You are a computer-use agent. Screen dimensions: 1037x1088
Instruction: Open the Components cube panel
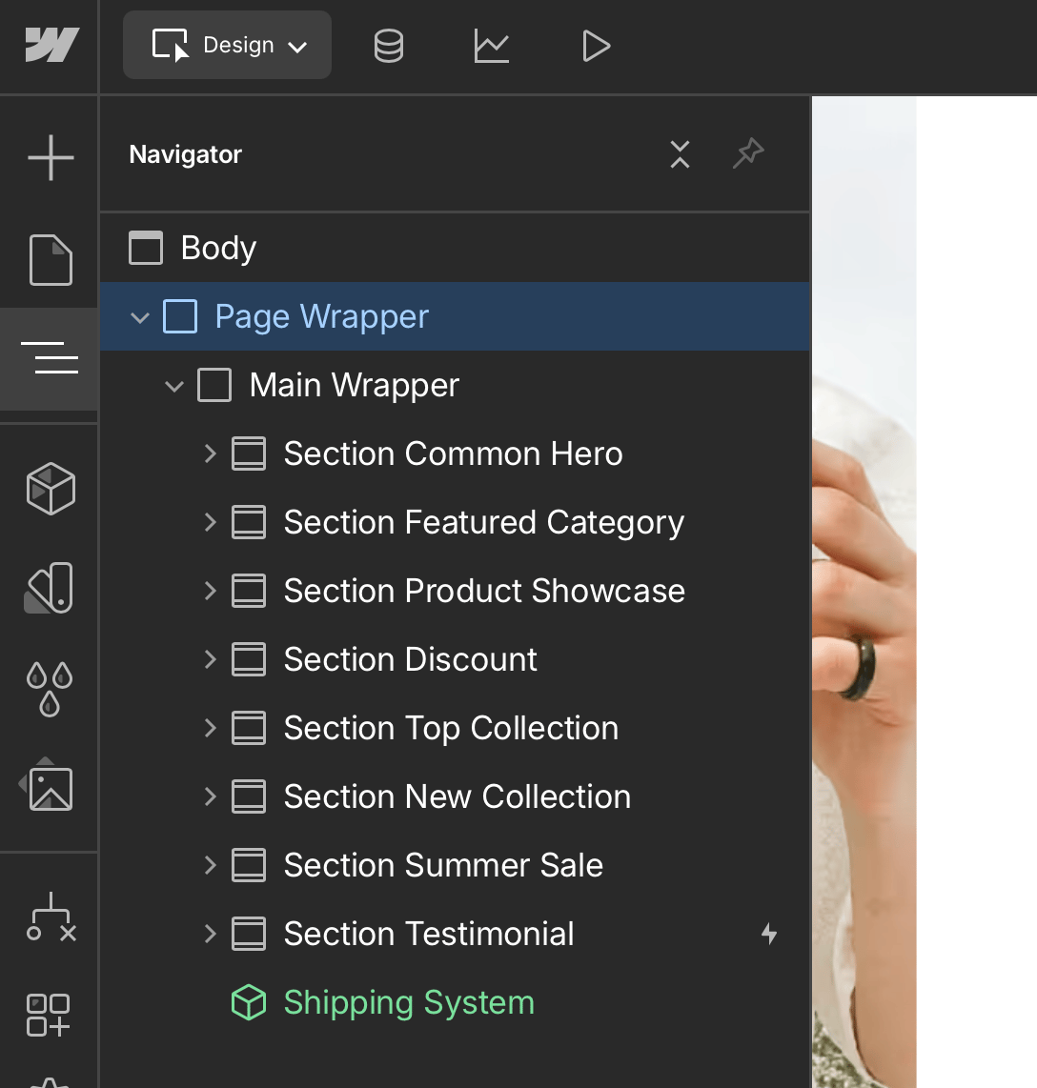50,489
